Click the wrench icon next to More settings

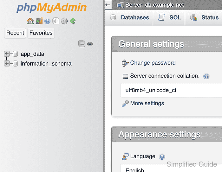pyautogui.click(x=125, y=104)
